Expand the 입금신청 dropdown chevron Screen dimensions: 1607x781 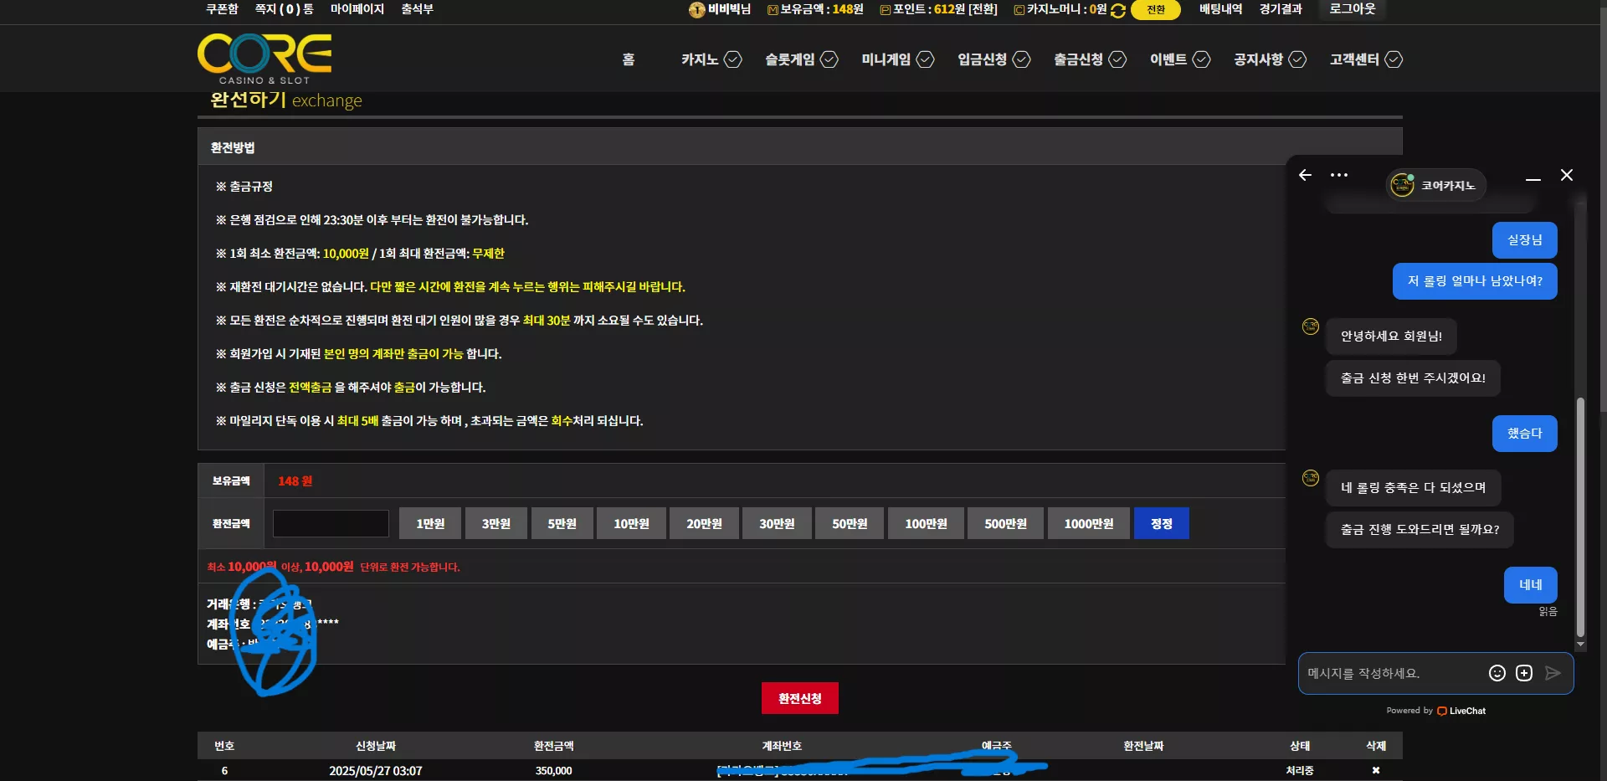(1021, 59)
